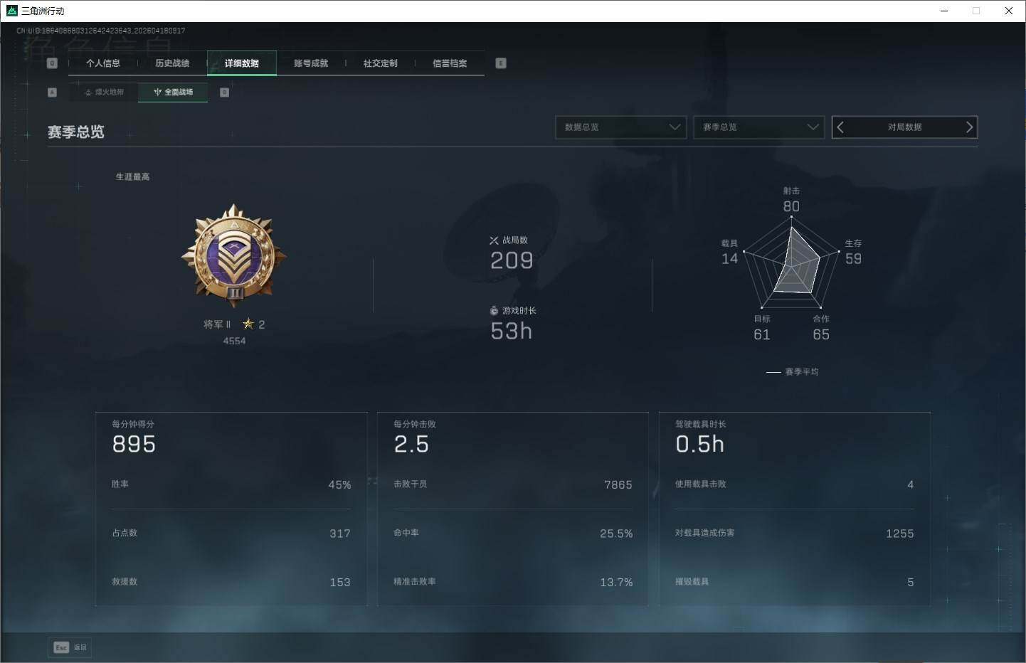Click the Q key hint icon left of tabs
1026x663 pixels.
(52, 63)
